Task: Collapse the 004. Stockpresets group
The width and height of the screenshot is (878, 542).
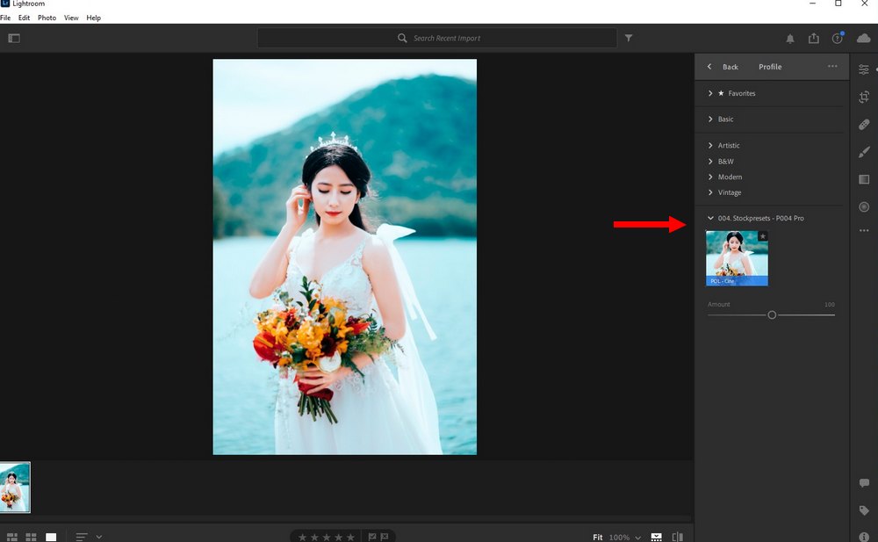Action: tap(710, 218)
